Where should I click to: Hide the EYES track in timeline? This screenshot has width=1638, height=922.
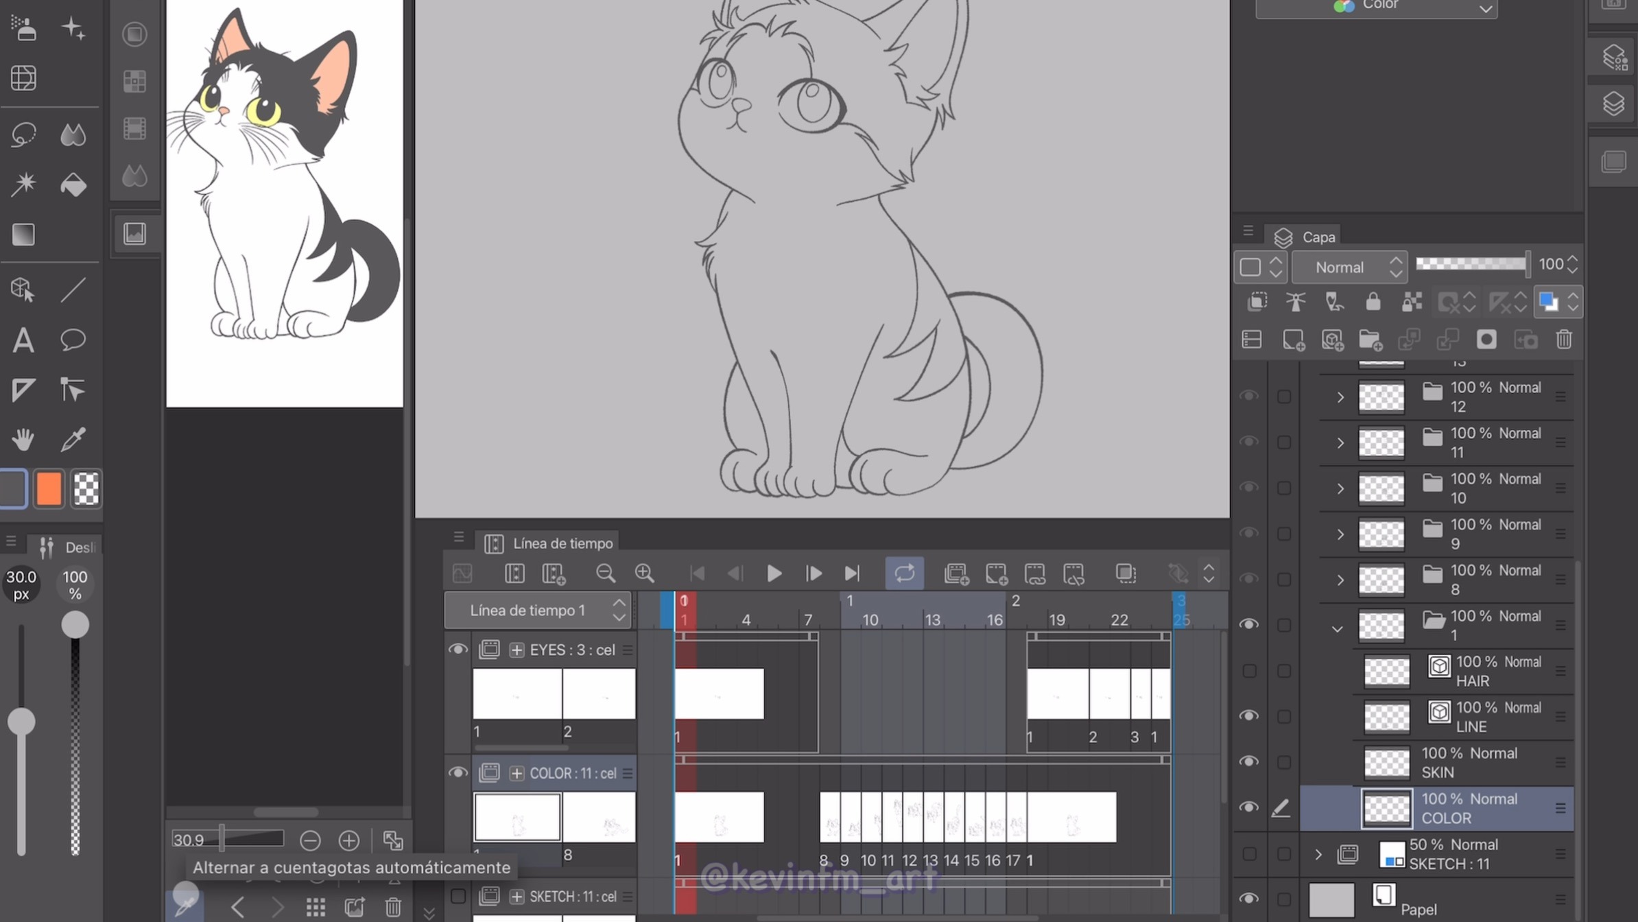coord(458,649)
